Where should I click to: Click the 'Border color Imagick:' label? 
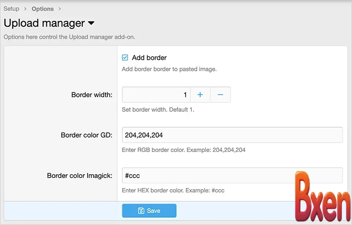tap(80, 176)
